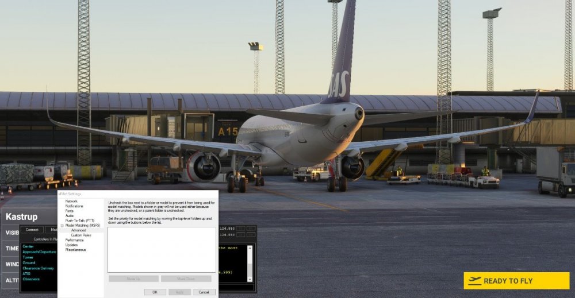The image size is (575, 298).
Task: Select Model Matching (MSFS) category
Action: click(x=82, y=226)
